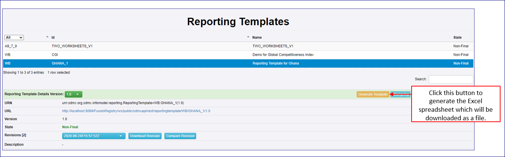Open the 'All' agency filter dropdown
Screen dimensions: 505x157
pyautogui.click(x=14, y=37)
